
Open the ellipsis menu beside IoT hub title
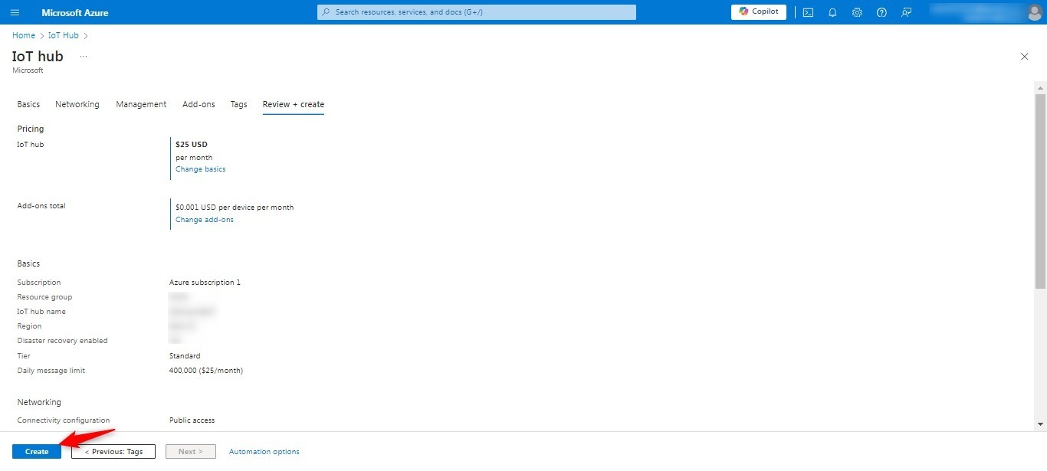click(84, 57)
